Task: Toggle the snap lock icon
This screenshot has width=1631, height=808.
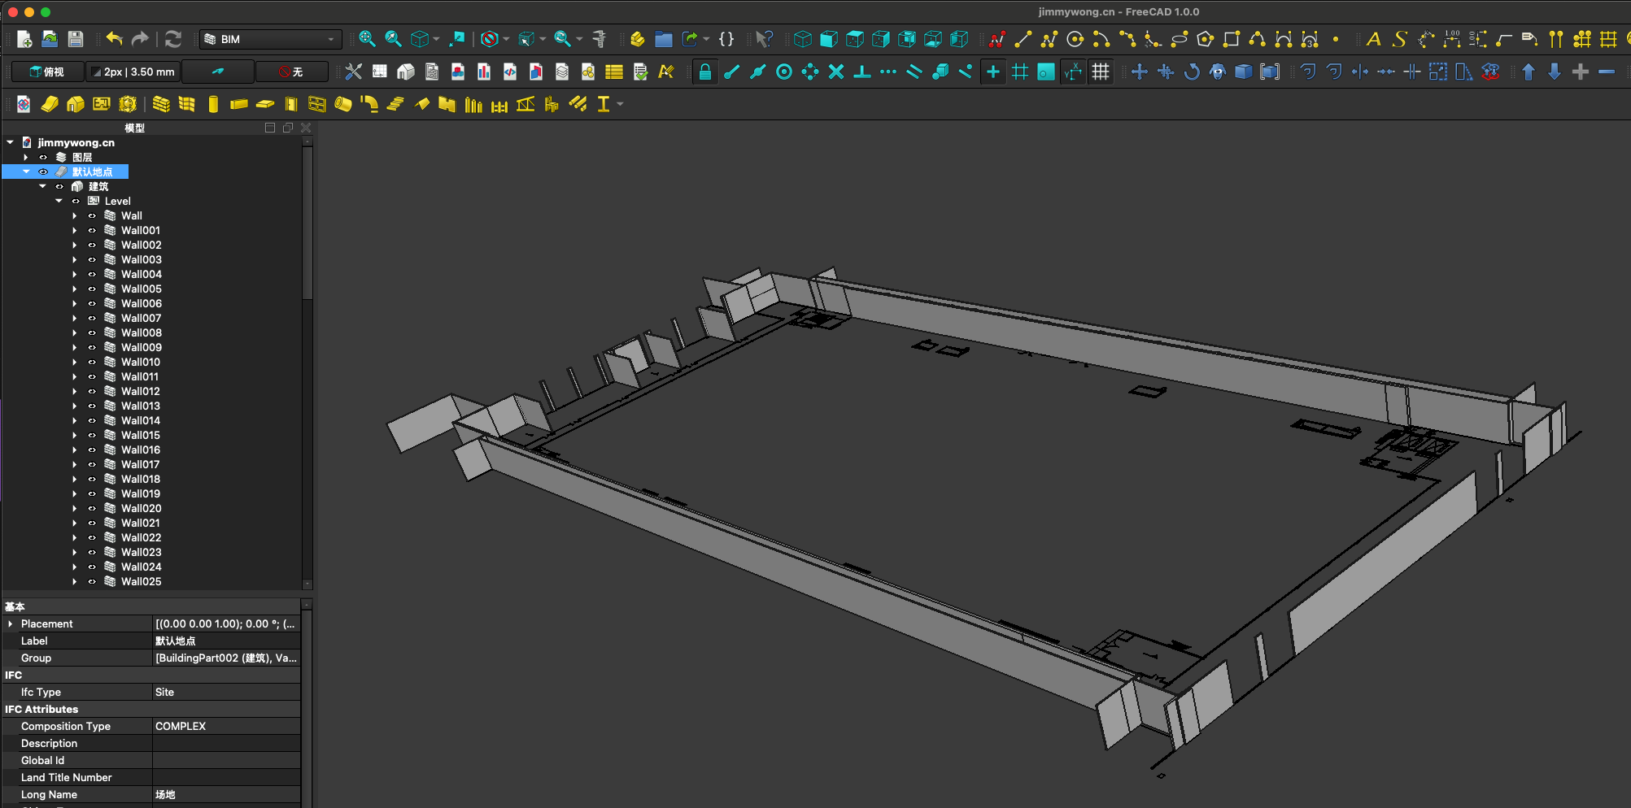Action: 704,72
